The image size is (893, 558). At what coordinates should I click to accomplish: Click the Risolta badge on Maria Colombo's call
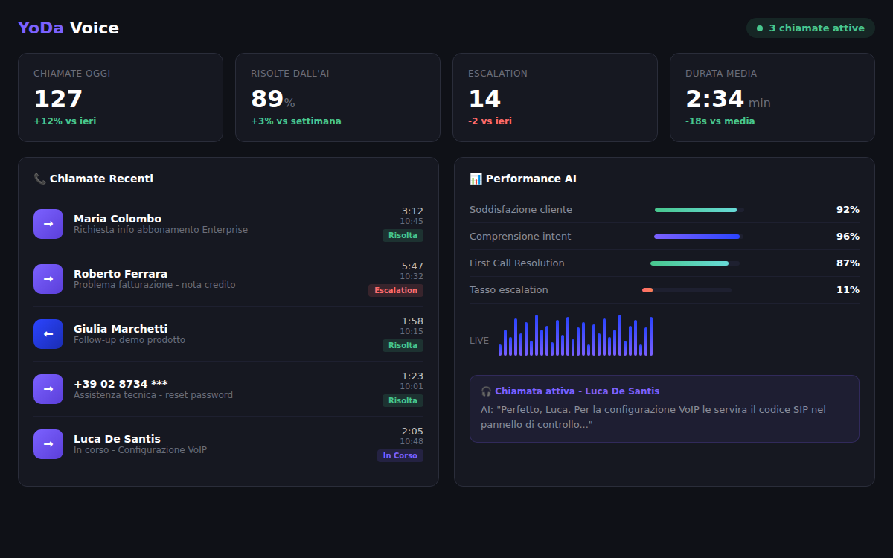click(x=403, y=235)
